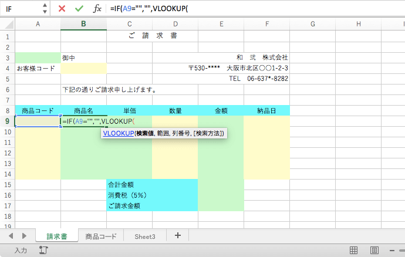This screenshot has height=257, width=405.
Task: Add a new sheet with plus icon
Action: pyautogui.click(x=178, y=235)
